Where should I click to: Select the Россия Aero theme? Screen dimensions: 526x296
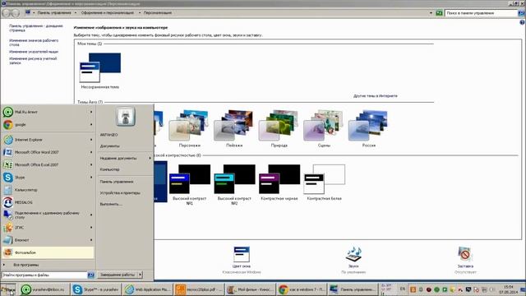[x=369, y=128]
